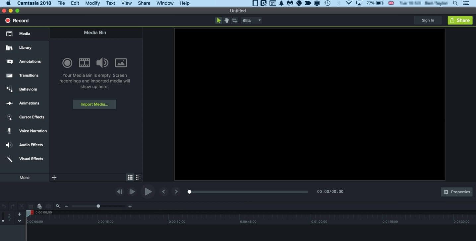
Task: Select the arrow Edit mode tool
Action: pos(218,21)
